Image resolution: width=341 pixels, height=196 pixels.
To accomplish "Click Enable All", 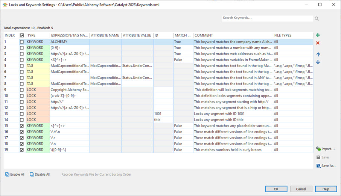I will (15, 174).
